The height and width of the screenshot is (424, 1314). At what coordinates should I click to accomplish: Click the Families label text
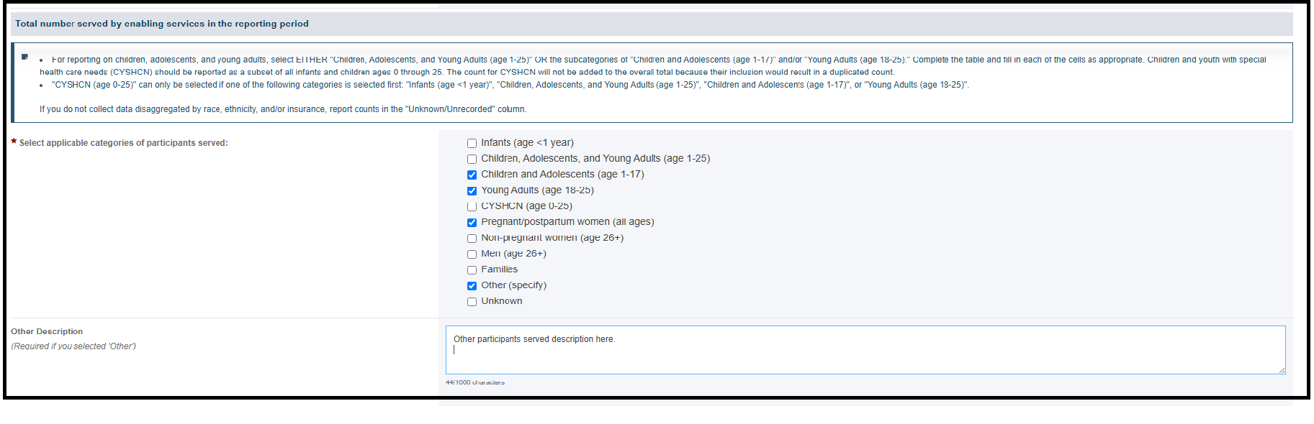[x=499, y=269]
